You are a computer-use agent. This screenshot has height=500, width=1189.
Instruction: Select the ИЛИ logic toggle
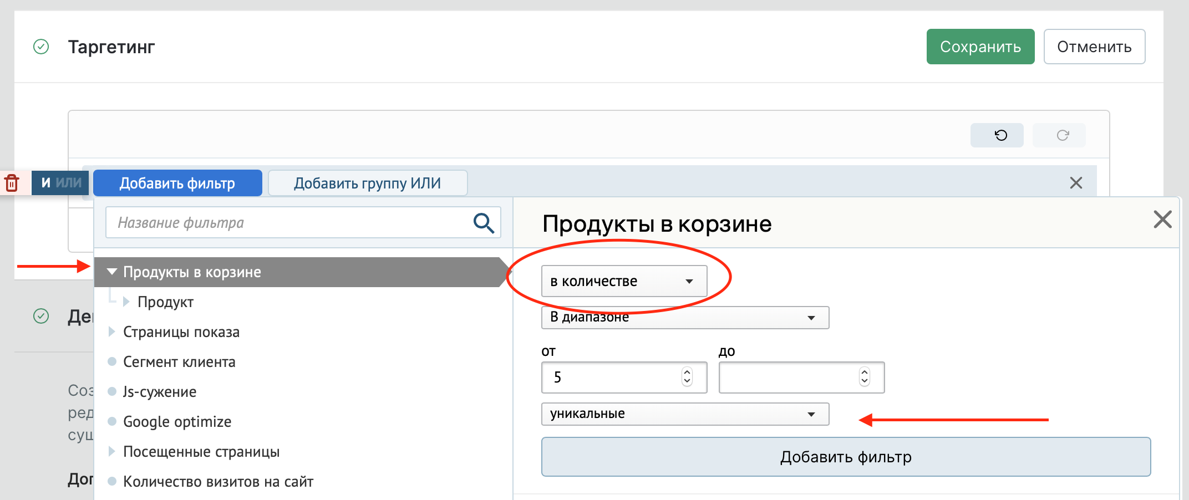coord(69,183)
